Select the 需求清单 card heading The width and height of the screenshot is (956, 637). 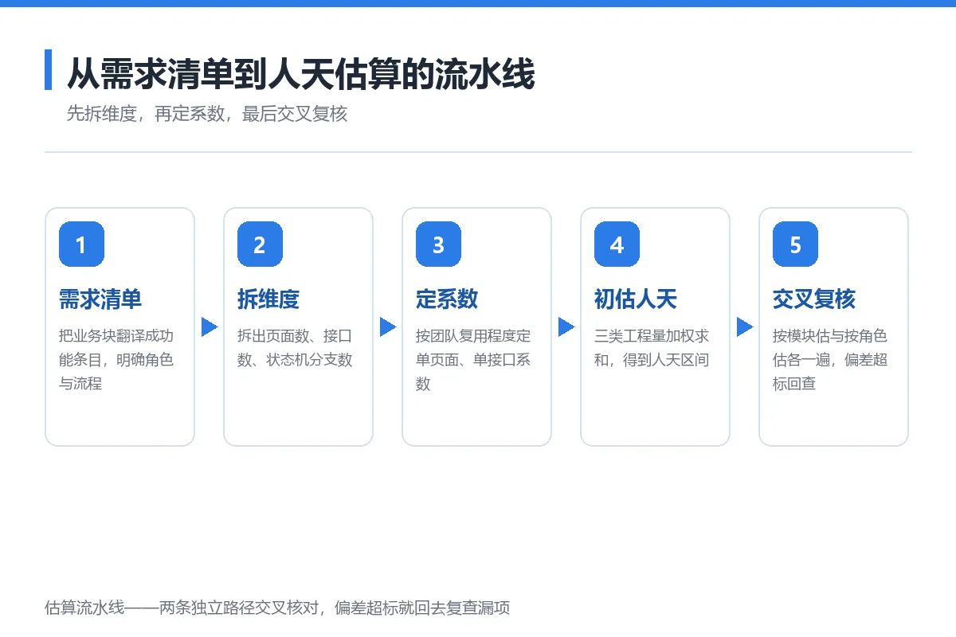(x=100, y=299)
